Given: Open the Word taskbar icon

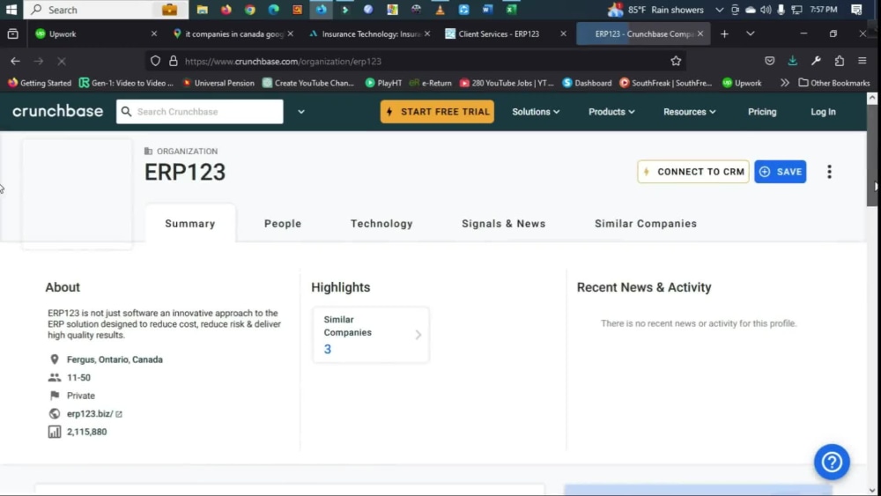Looking at the screenshot, I should (487, 10).
